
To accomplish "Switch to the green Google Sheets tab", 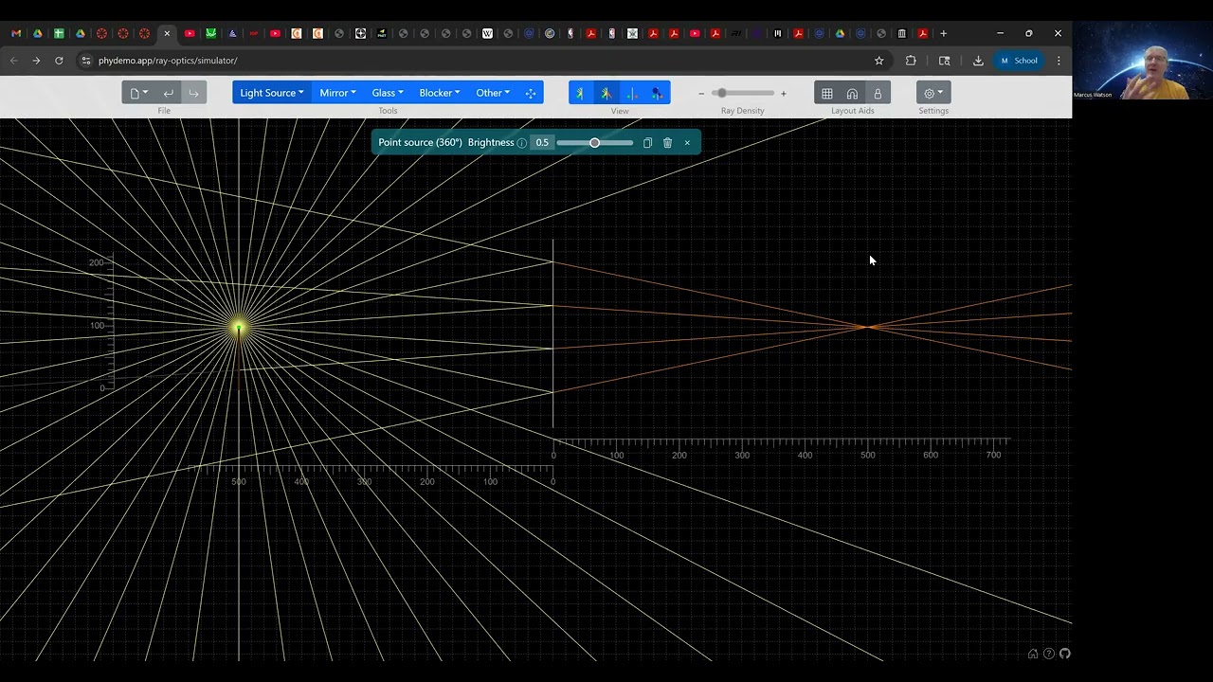I will (59, 33).
